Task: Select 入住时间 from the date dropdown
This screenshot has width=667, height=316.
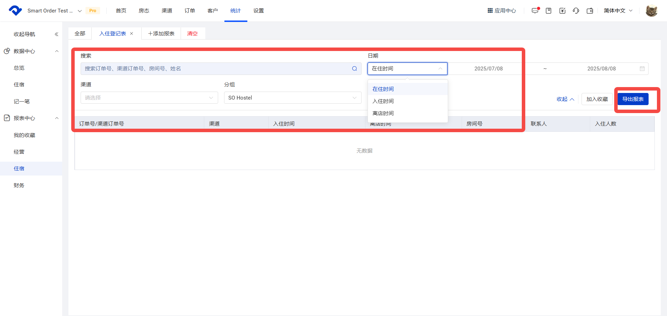Action: point(383,101)
